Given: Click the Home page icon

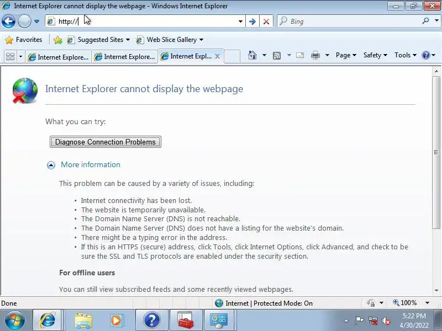Looking at the screenshot, I should pyautogui.click(x=252, y=55).
